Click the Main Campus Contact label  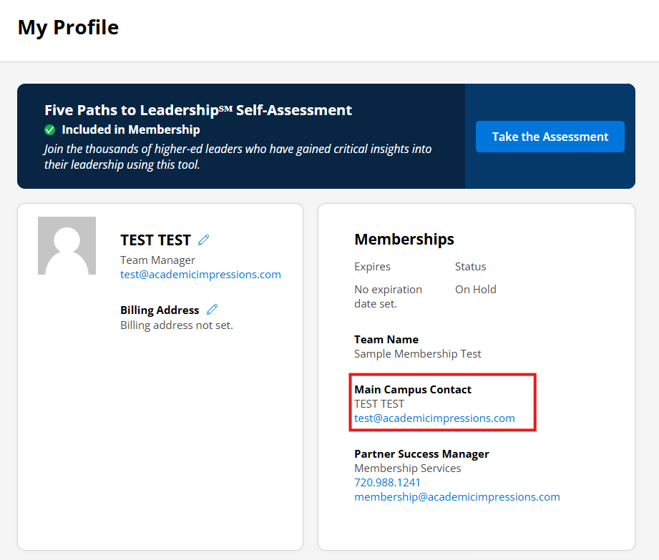point(413,390)
